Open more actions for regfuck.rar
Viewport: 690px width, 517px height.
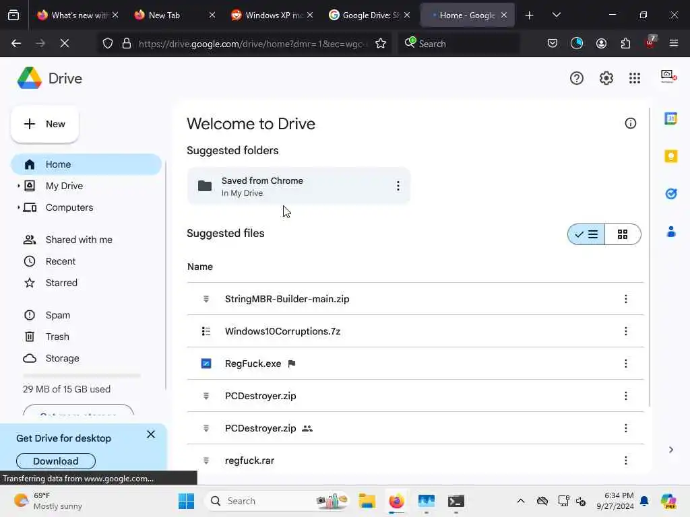[626, 460]
